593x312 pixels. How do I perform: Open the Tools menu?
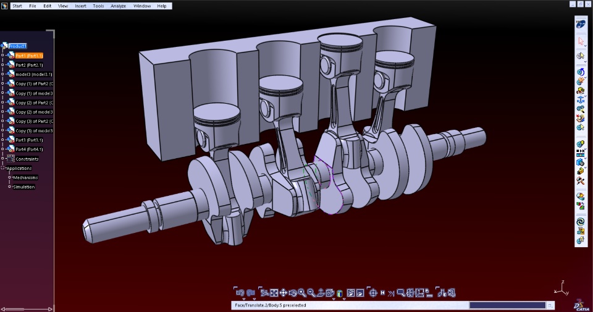click(x=98, y=6)
